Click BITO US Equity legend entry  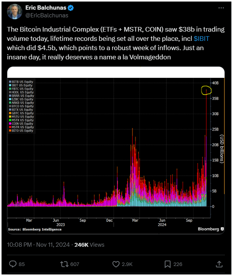coord(21,131)
